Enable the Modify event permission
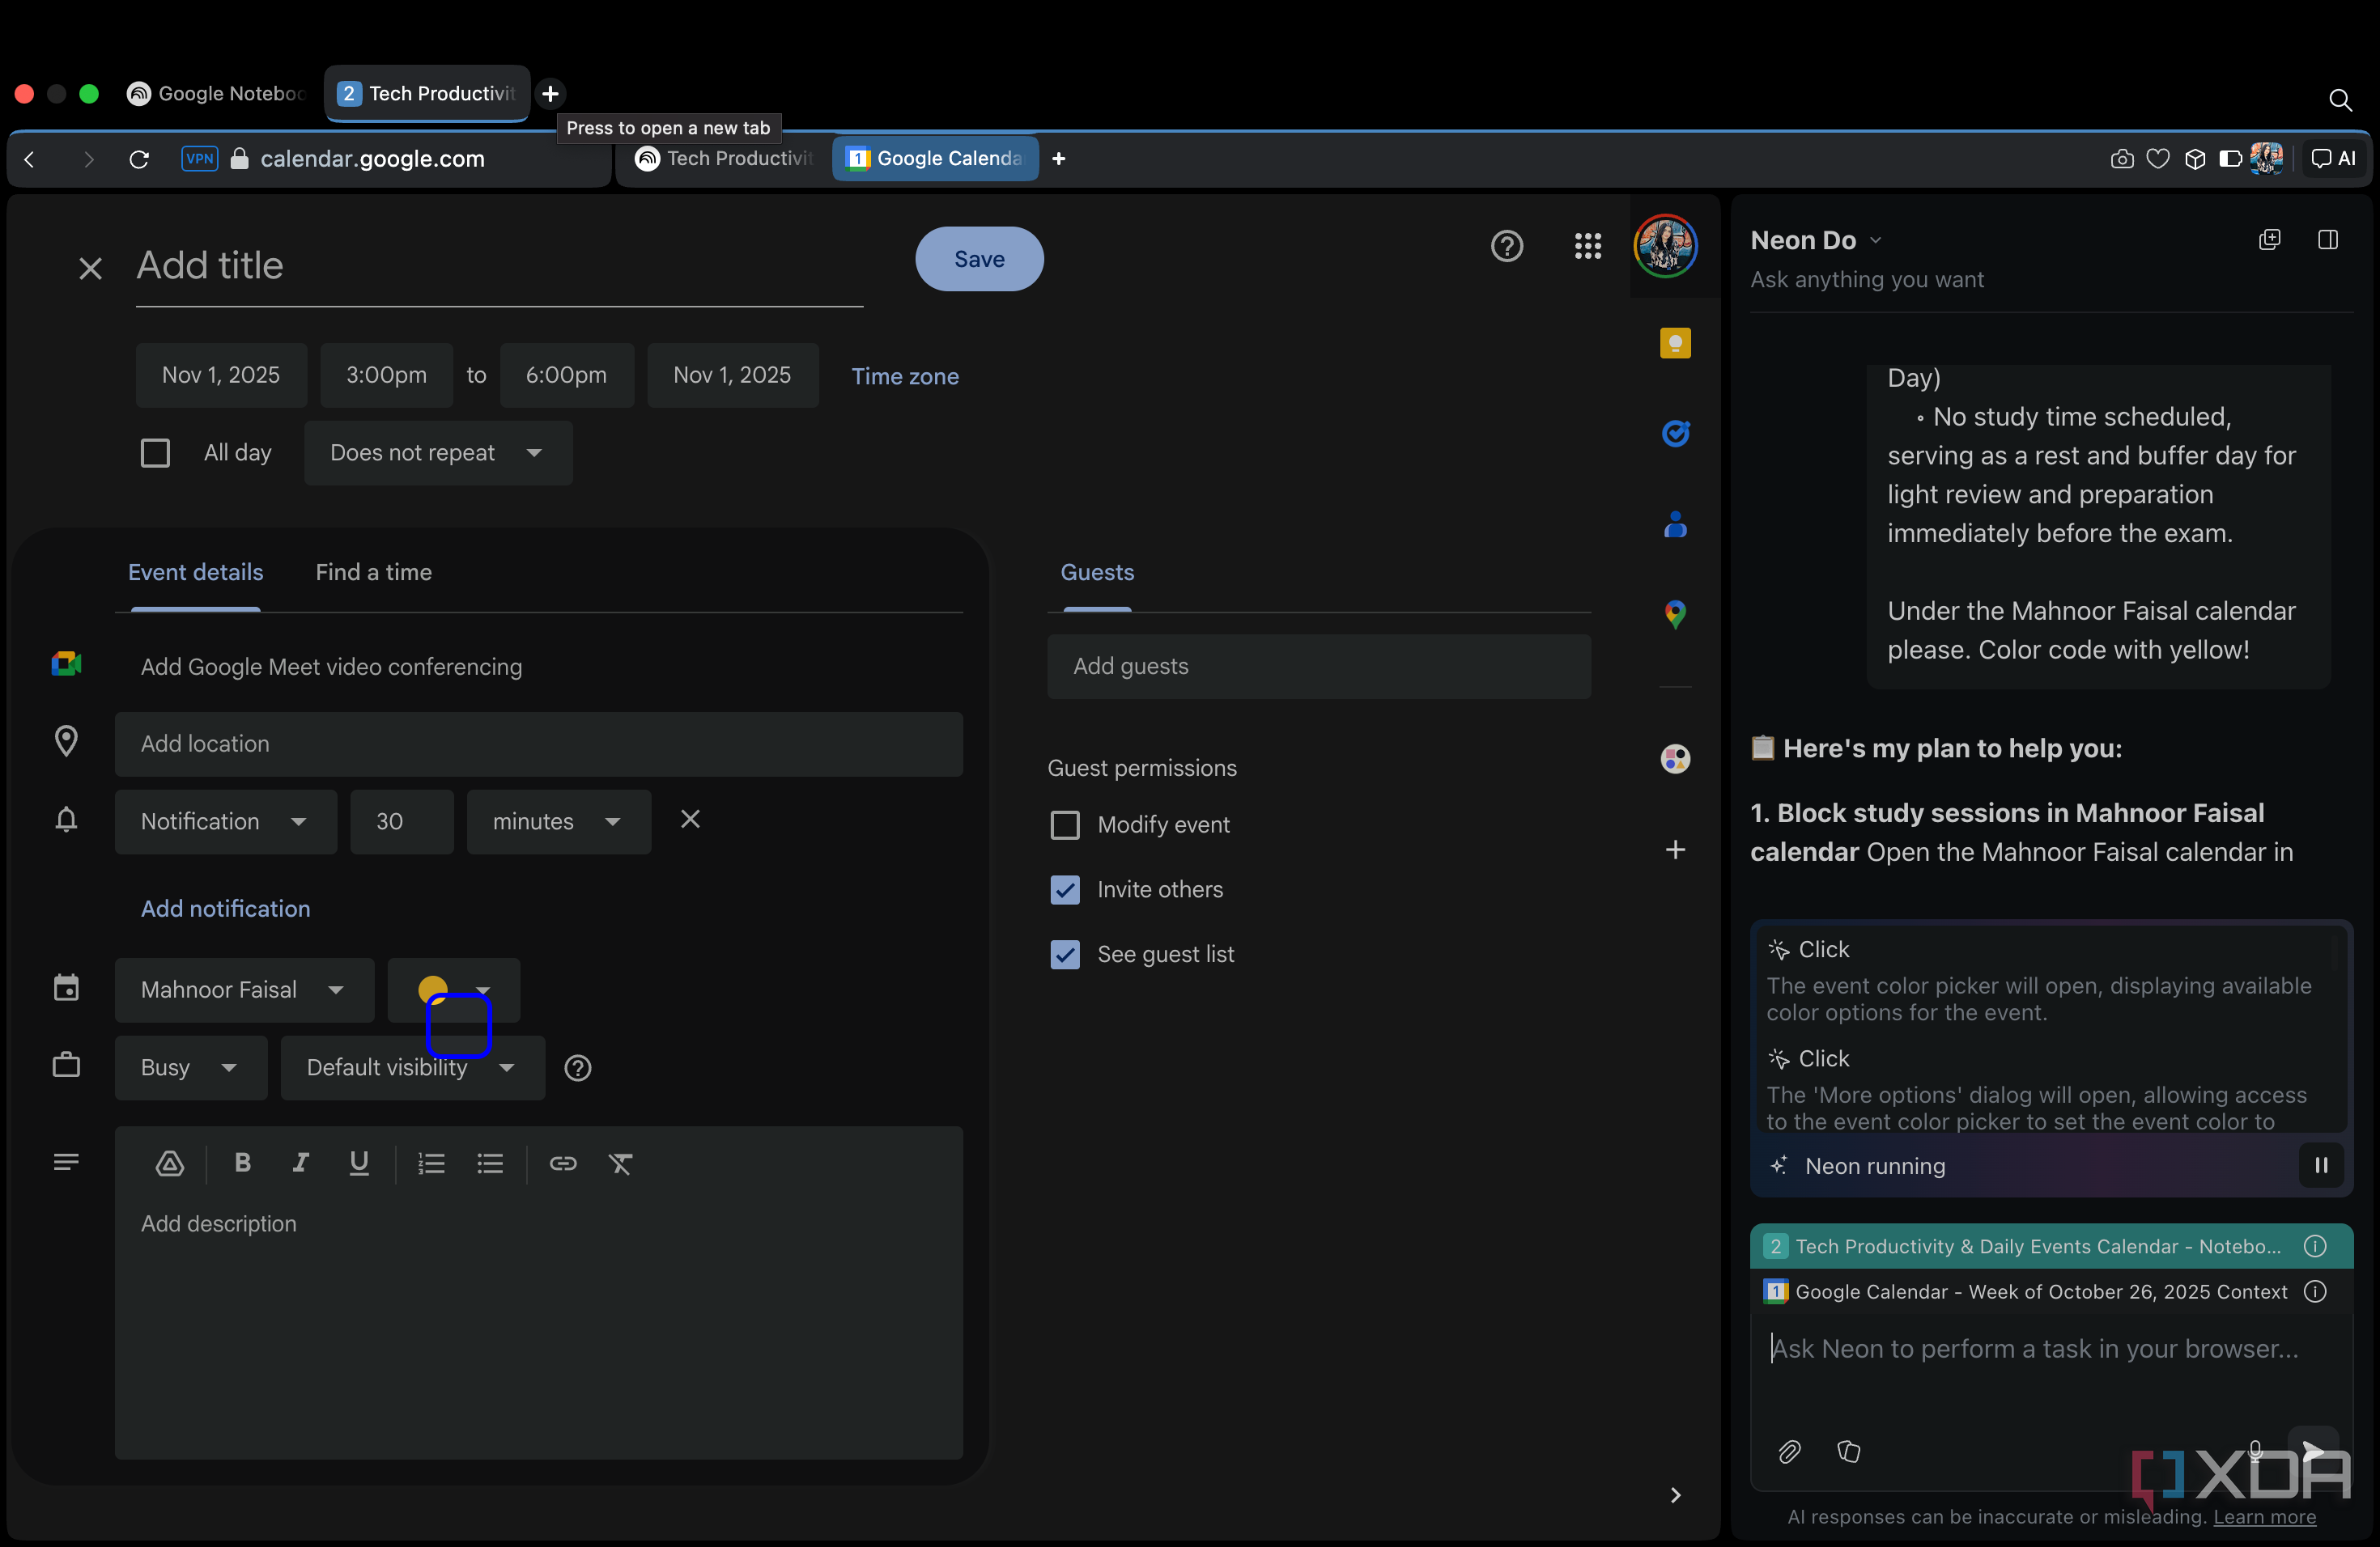This screenshot has height=1547, width=2380. [x=1065, y=824]
